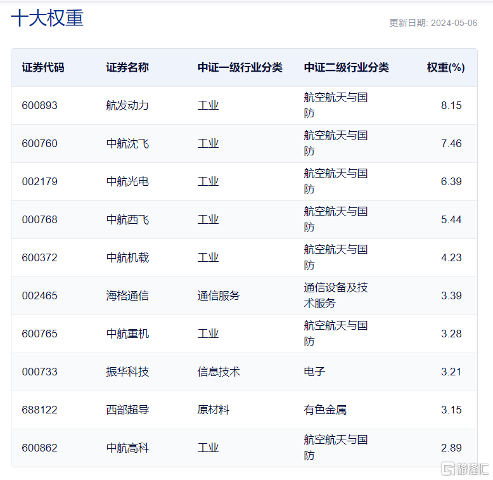Click 航空航天与国防 in the 600765 row
Viewport: 493px width, 480px height.
[336, 334]
